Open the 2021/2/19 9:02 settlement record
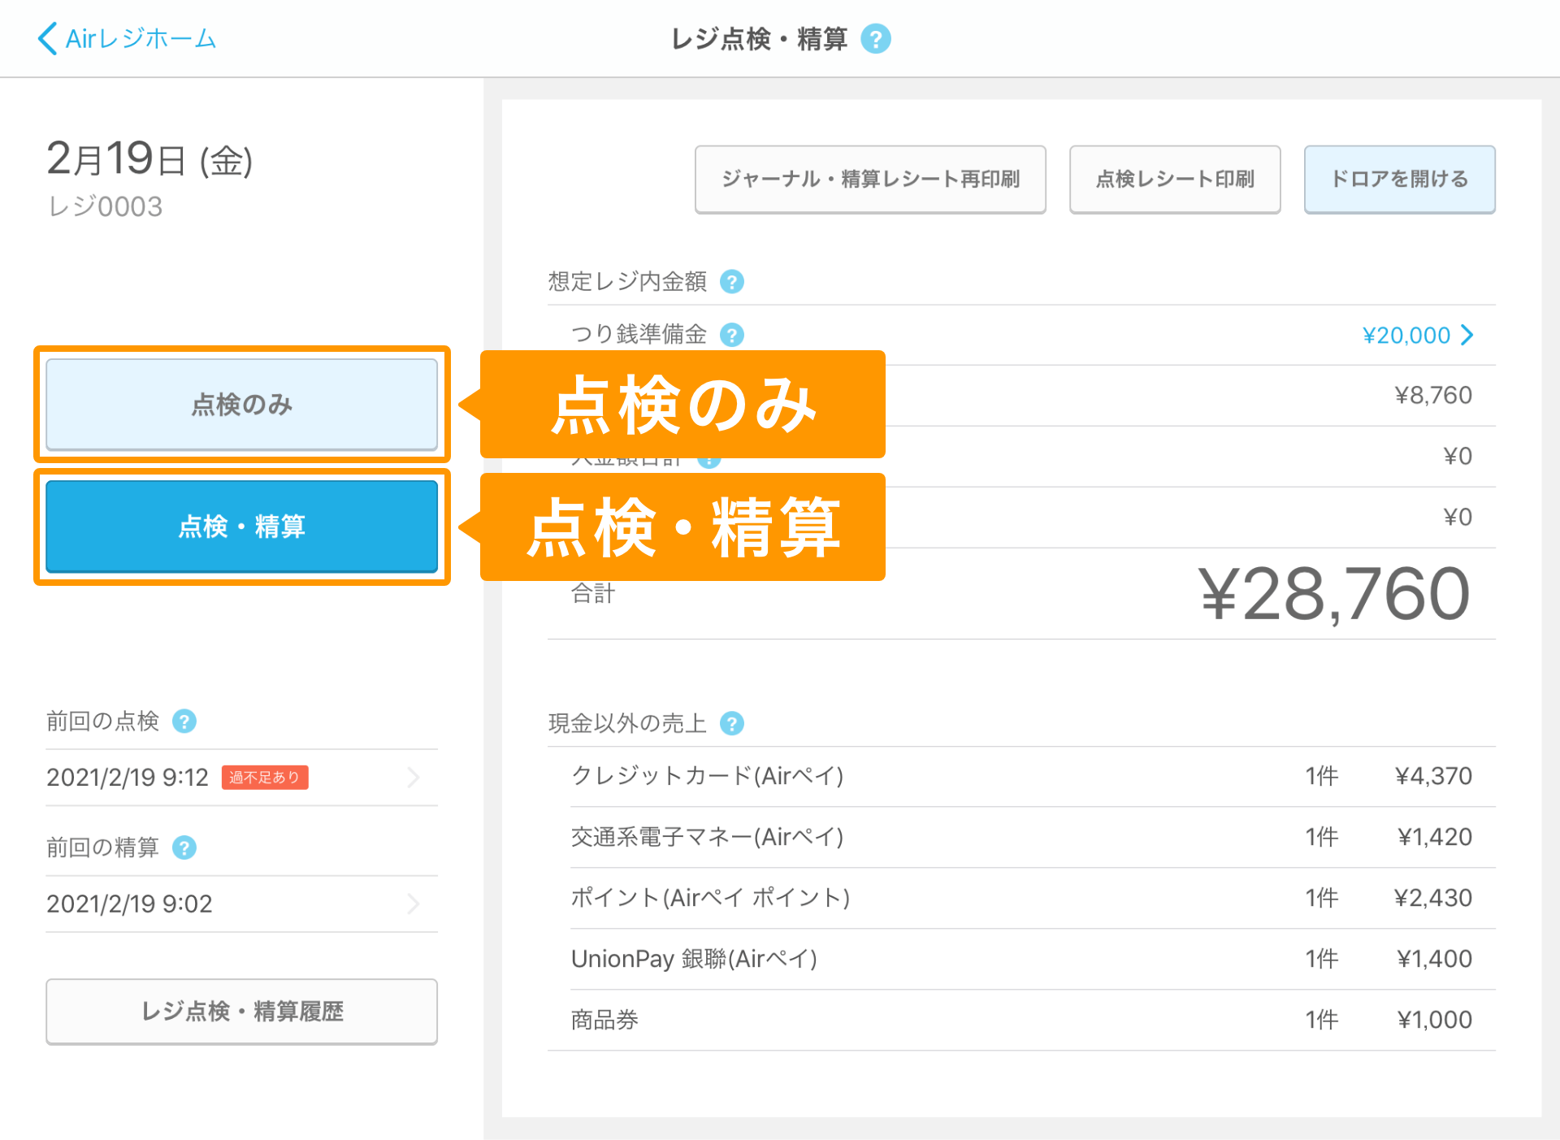Screen dimensions: 1560x1140 [236, 904]
